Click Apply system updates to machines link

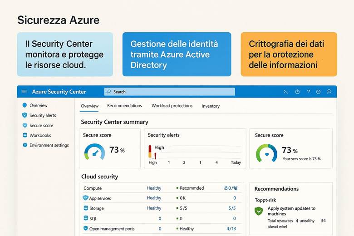click(x=291, y=211)
